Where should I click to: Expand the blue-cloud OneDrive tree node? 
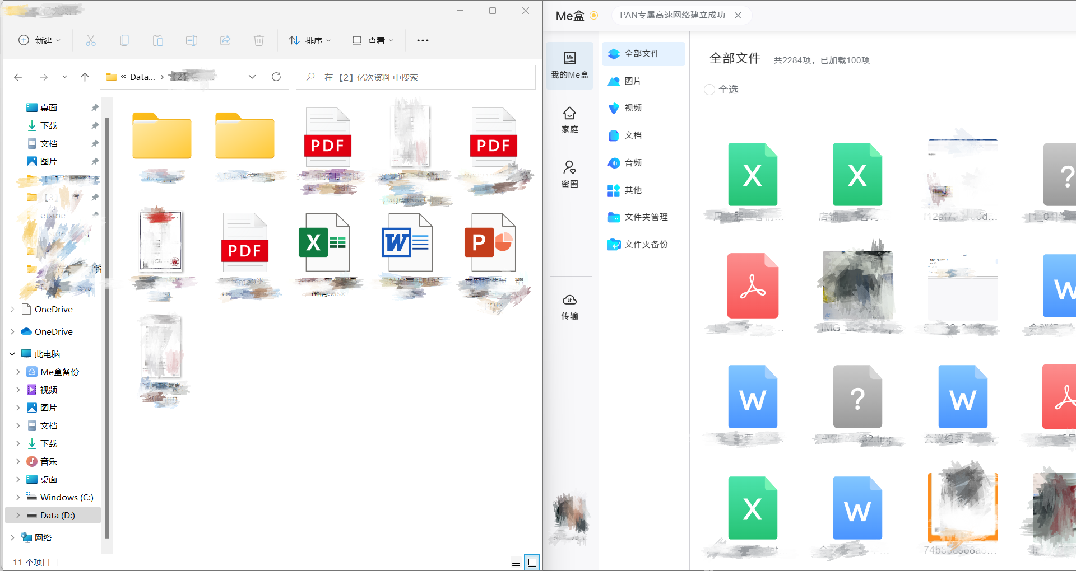(12, 331)
